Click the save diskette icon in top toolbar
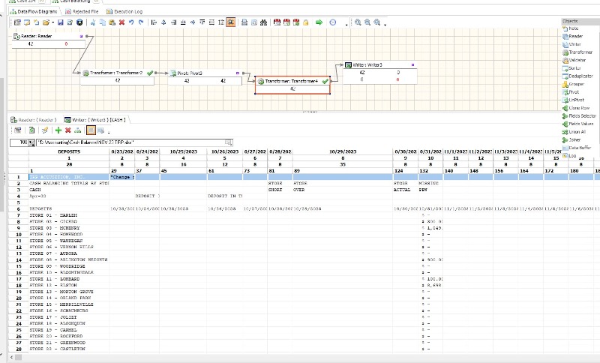Viewport: 600px width, 363px height. [x=61, y=22]
